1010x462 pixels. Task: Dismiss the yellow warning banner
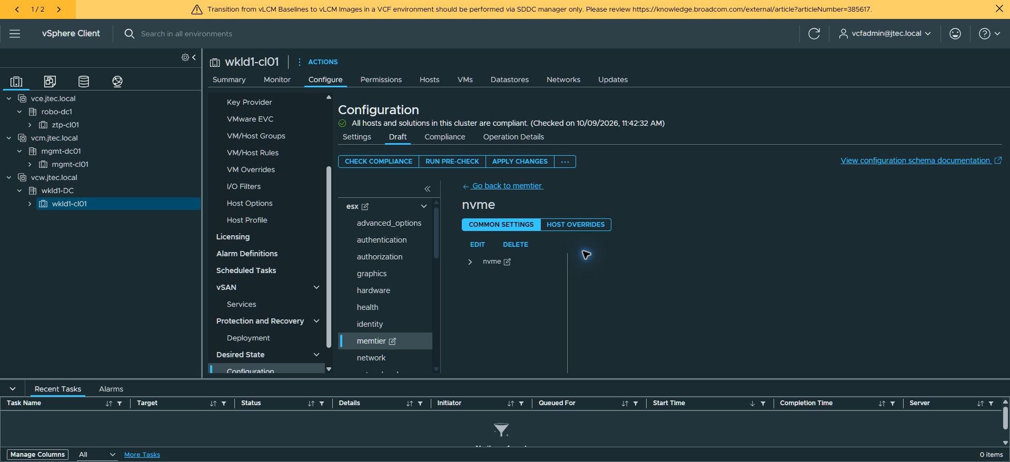tap(999, 9)
